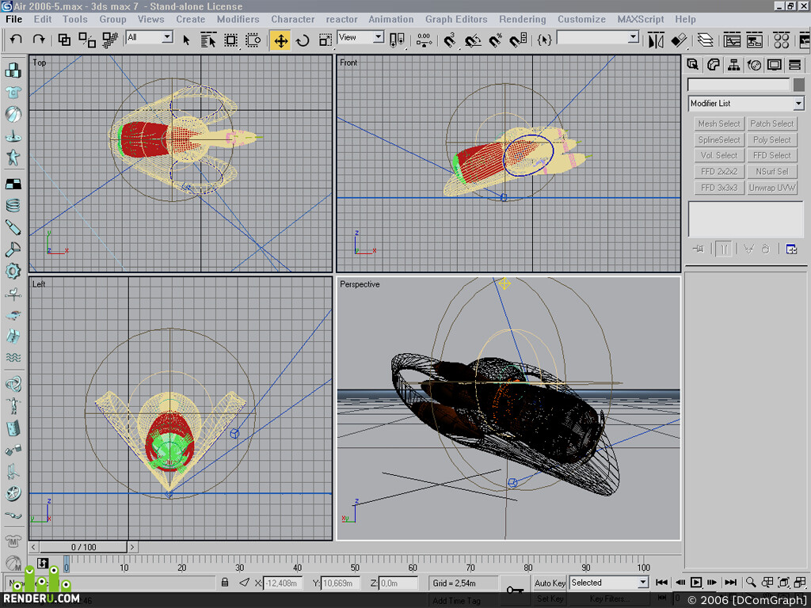Activate Select and Scale tool
The height and width of the screenshot is (608, 811).
click(325, 40)
